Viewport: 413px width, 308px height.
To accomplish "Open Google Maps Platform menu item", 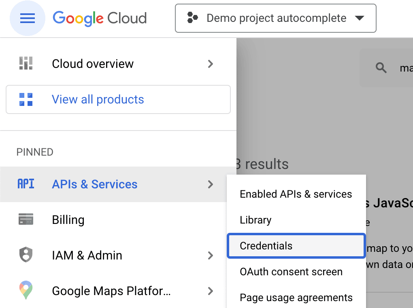I will 113,291.
